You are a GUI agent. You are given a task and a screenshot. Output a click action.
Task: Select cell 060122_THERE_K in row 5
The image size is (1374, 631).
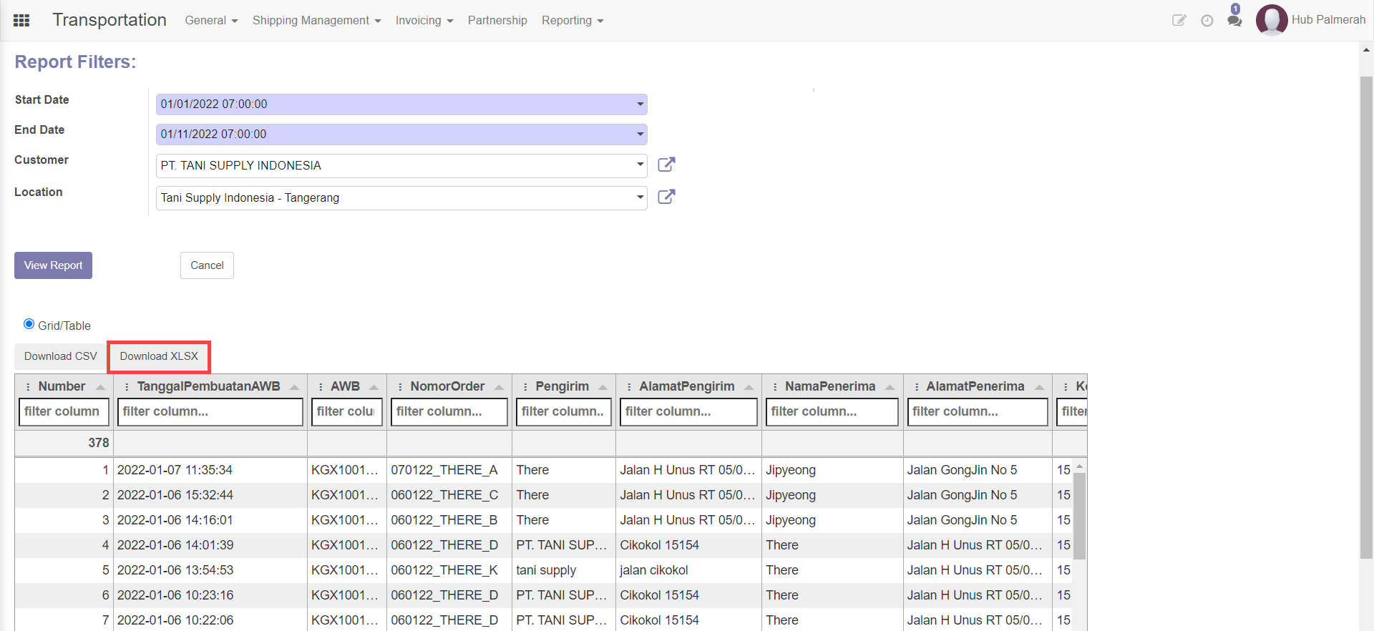click(449, 570)
